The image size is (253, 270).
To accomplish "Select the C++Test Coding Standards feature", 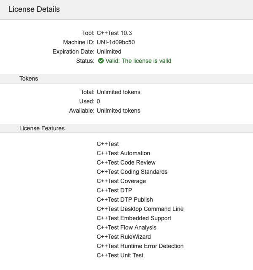I will pyautogui.click(x=132, y=172).
